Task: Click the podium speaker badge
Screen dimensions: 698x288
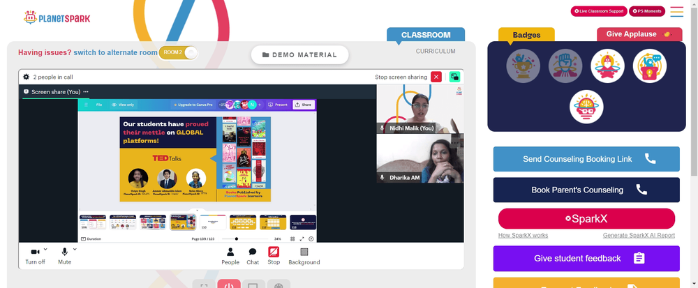Action: 650,66
